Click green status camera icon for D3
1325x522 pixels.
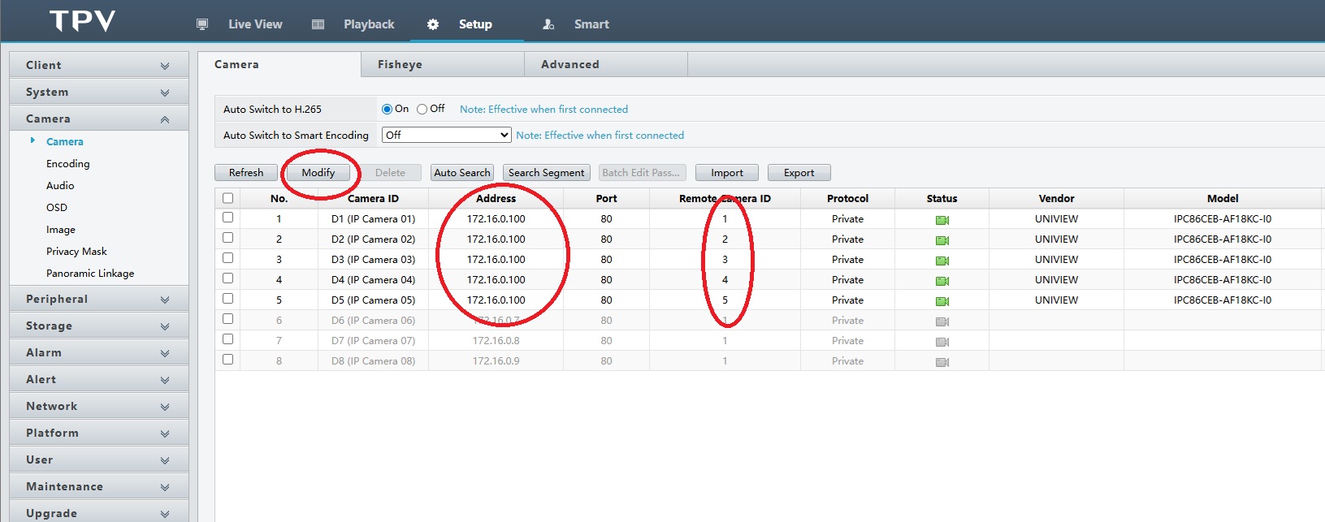942,261
